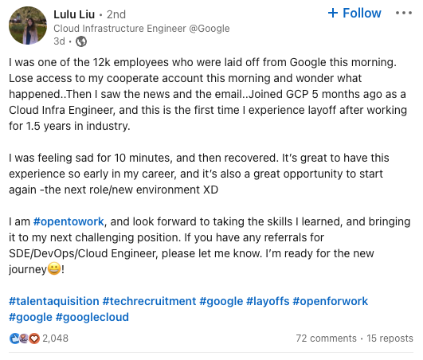Image resolution: width=423 pixels, height=360 pixels.
Task: Click the 2nd degree connection label
Action: coord(116,14)
